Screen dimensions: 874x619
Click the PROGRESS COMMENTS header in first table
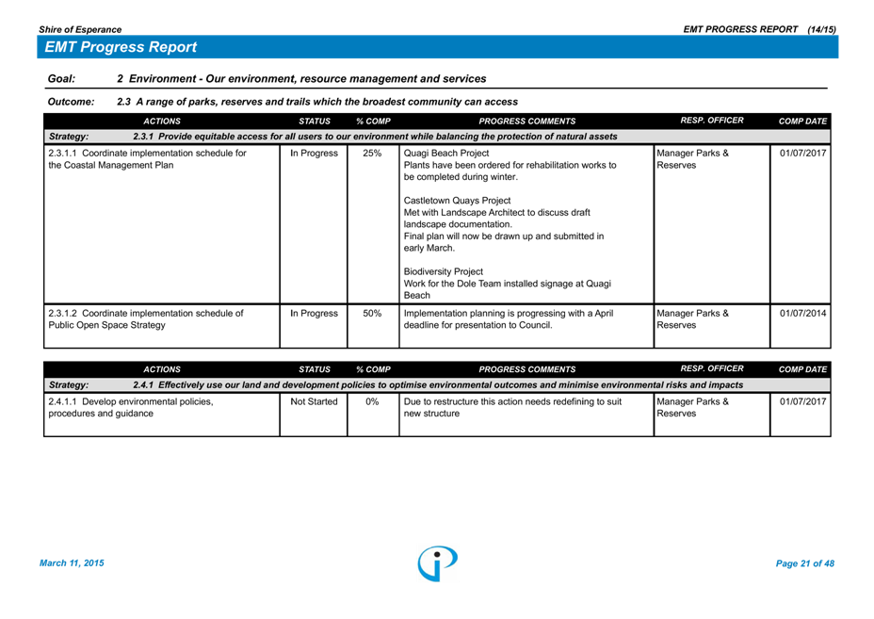[x=526, y=122]
